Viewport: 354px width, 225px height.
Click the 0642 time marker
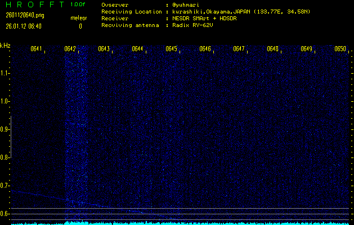point(70,49)
